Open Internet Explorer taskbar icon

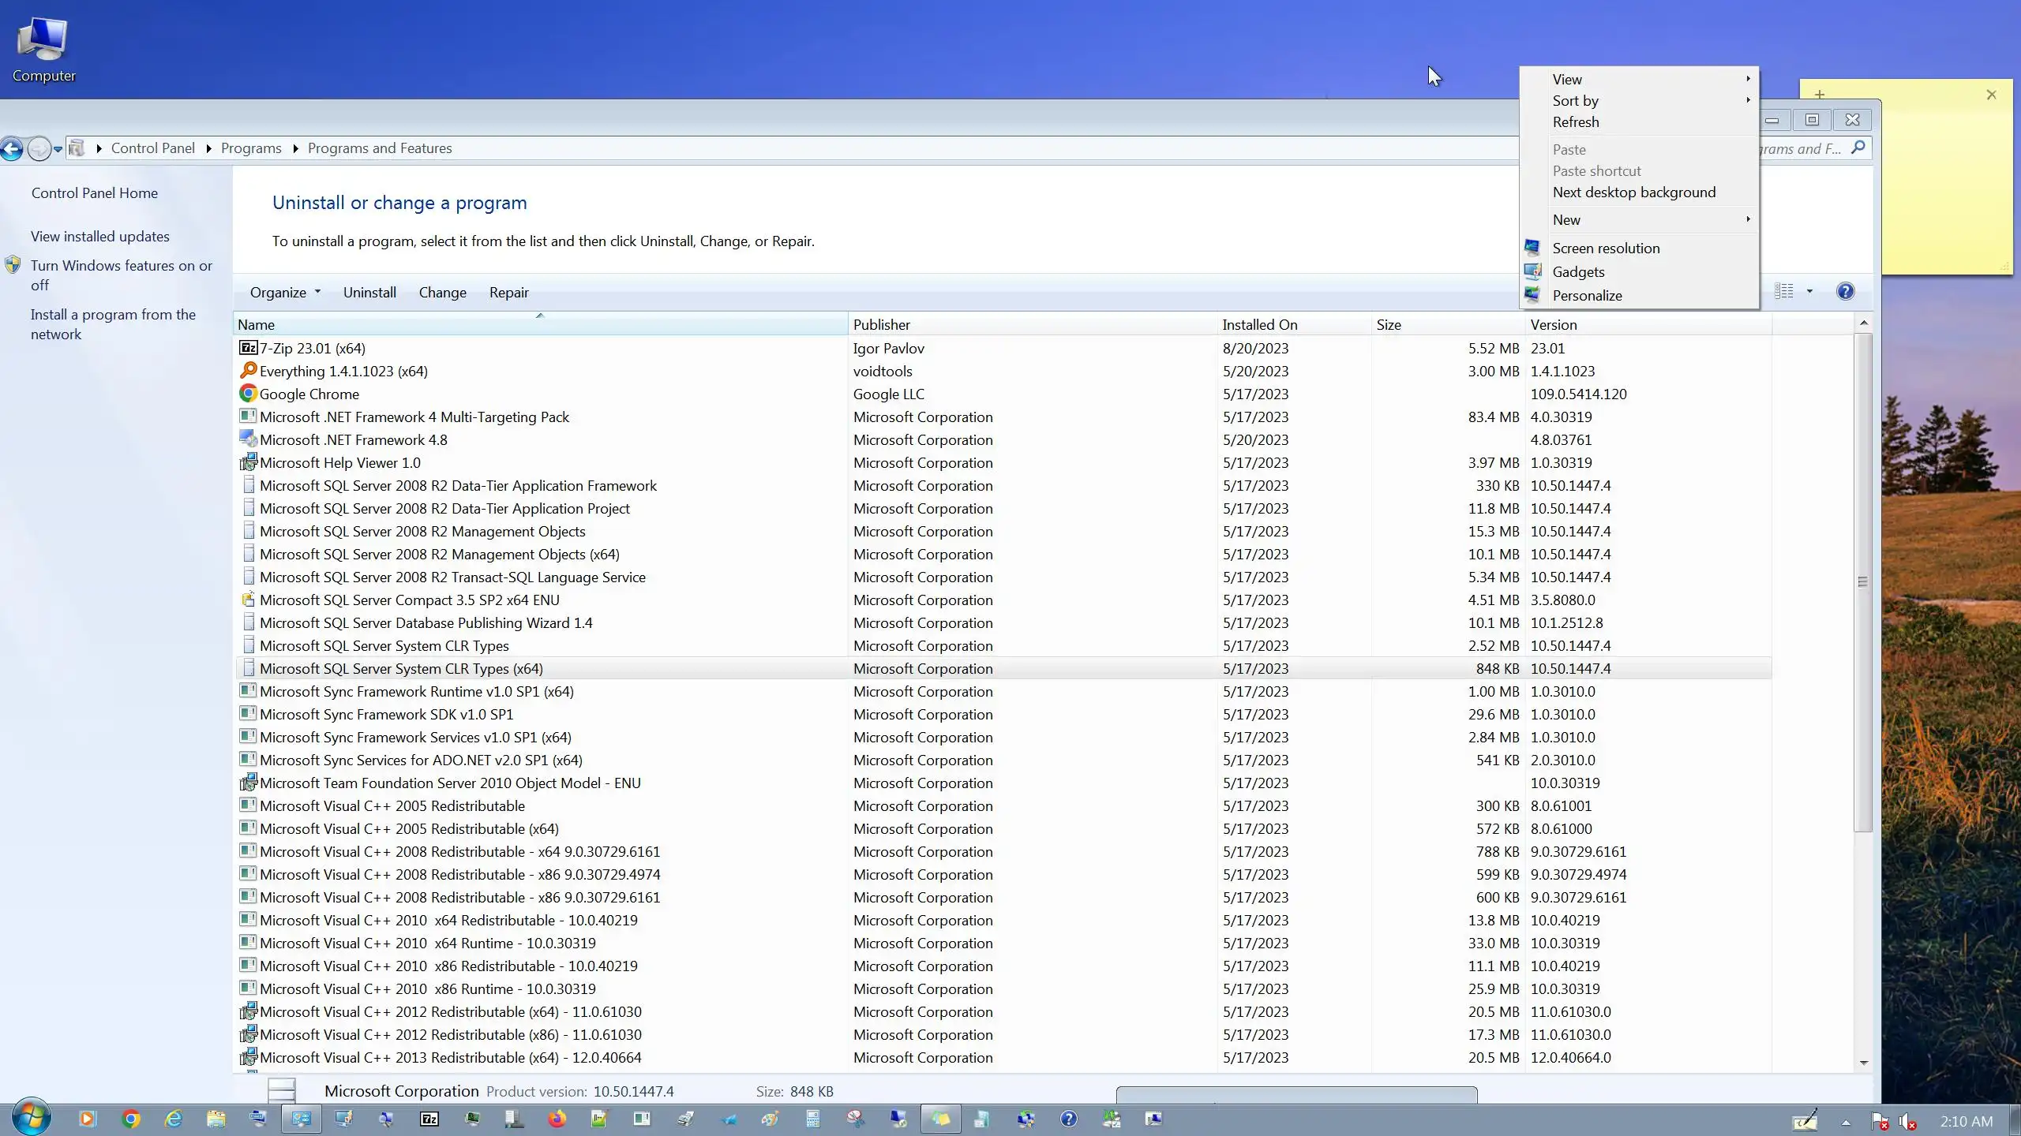pos(173,1119)
